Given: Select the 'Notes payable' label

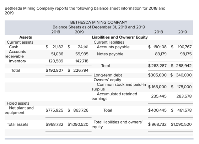Looking at the screenshot, I should (x=110, y=54).
